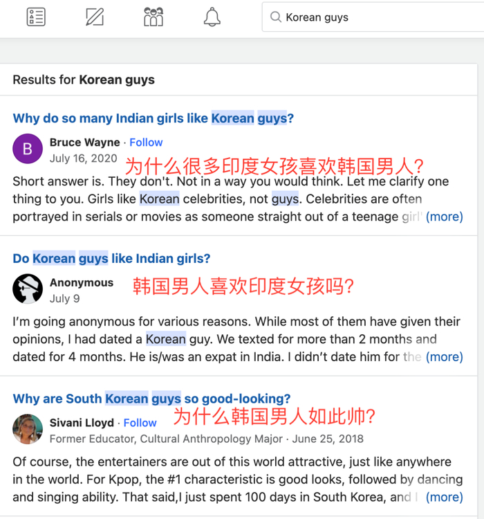Screen dimensions: 484x519
Task: Open the notifications bell icon
Action: [x=212, y=17]
